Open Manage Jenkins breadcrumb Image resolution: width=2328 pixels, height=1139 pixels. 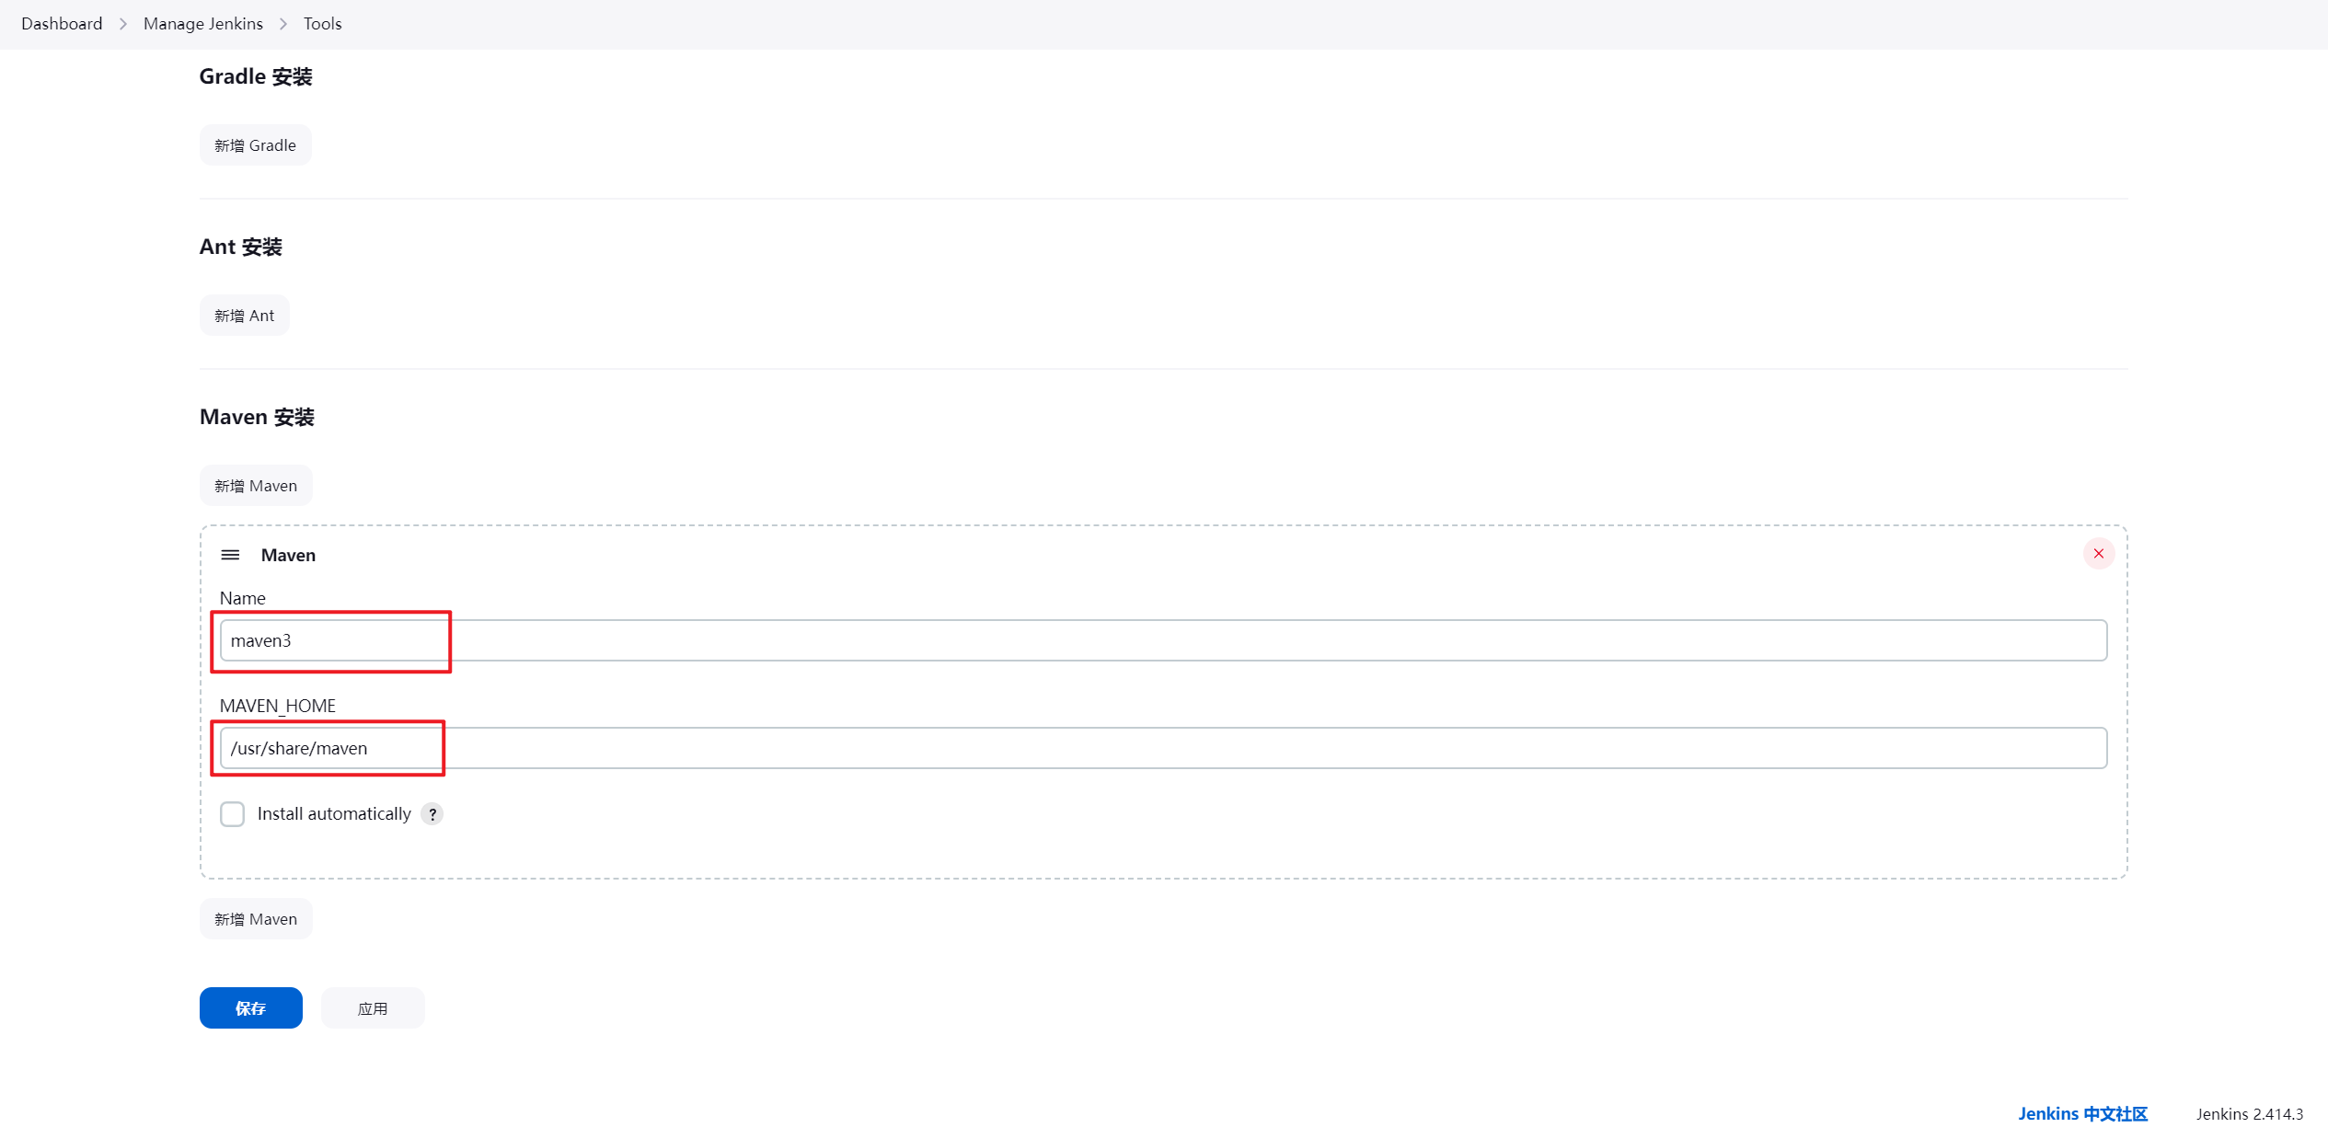tap(203, 24)
